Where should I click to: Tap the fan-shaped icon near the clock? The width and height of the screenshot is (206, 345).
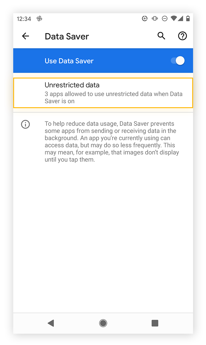pyautogui.click(x=39, y=19)
